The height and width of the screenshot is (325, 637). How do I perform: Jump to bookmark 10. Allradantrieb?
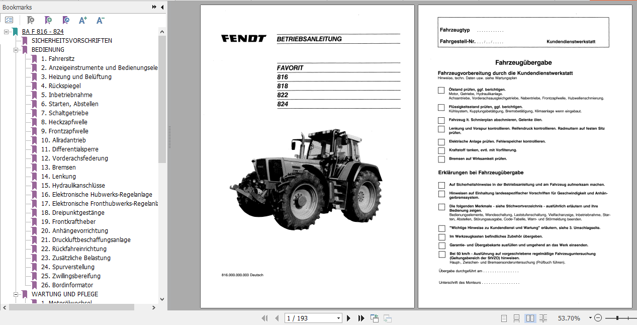(x=63, y=140)
